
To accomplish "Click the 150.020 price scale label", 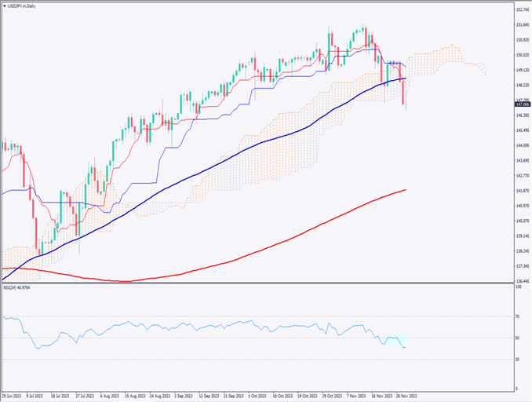I will (520, 55).
